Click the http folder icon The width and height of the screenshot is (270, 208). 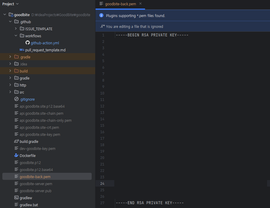[x=16, y=85]
